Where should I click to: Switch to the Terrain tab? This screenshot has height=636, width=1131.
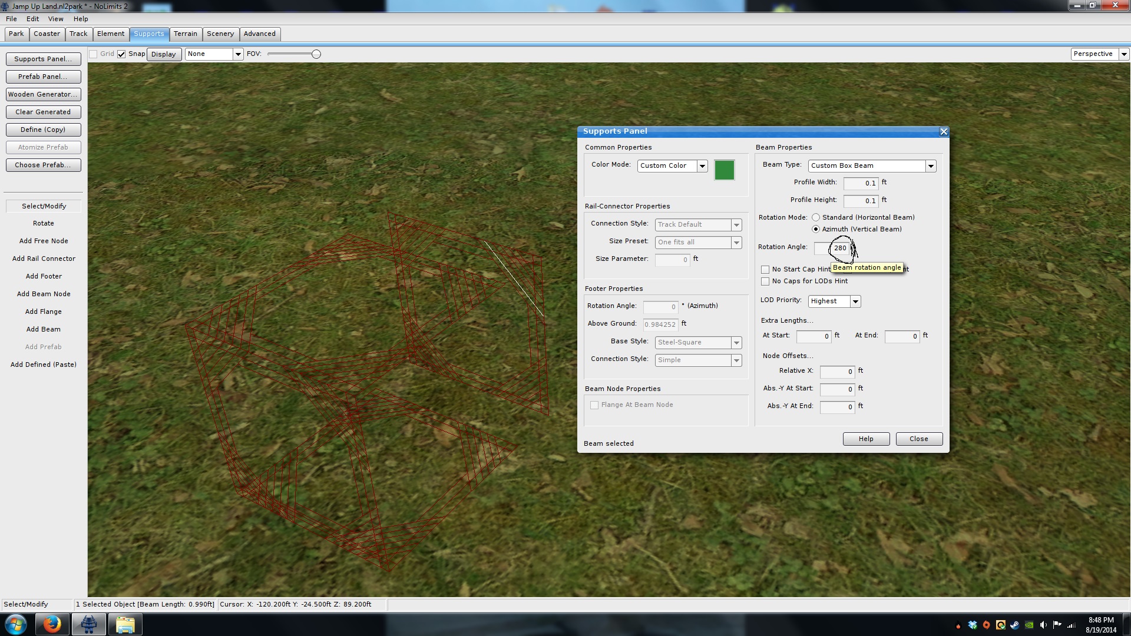pos(185,34)
